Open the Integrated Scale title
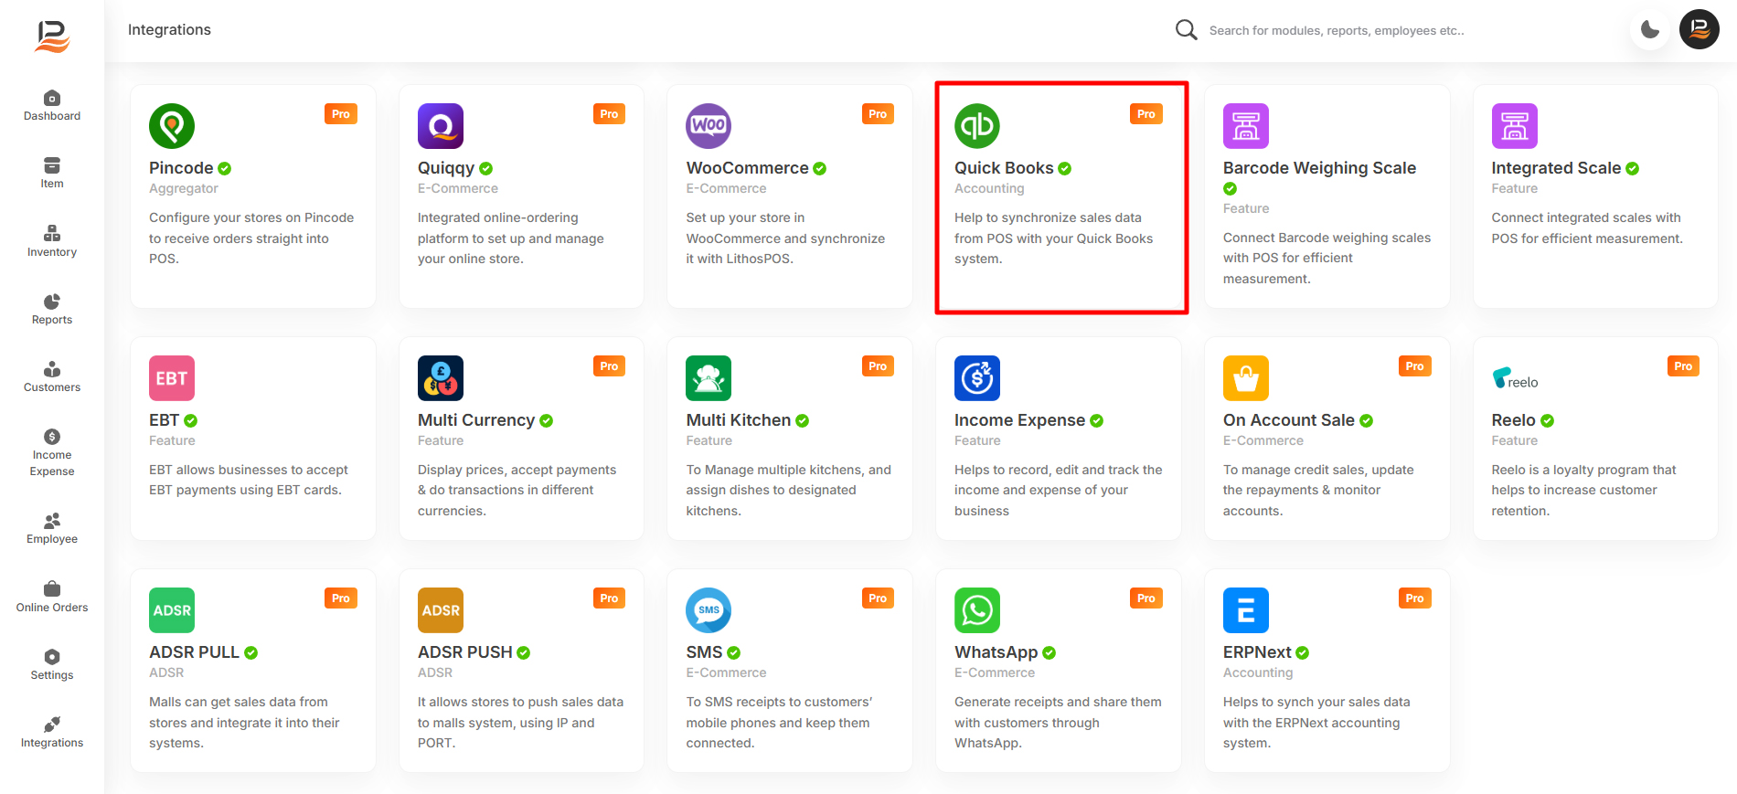The height and width of the screenshot is (794, 1737). pos(1556,168)
